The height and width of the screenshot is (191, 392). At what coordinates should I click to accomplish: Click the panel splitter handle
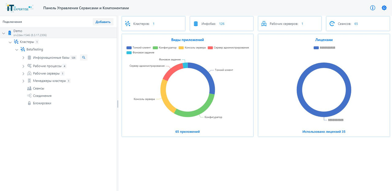pyautogui.click(x=118, y=104)
